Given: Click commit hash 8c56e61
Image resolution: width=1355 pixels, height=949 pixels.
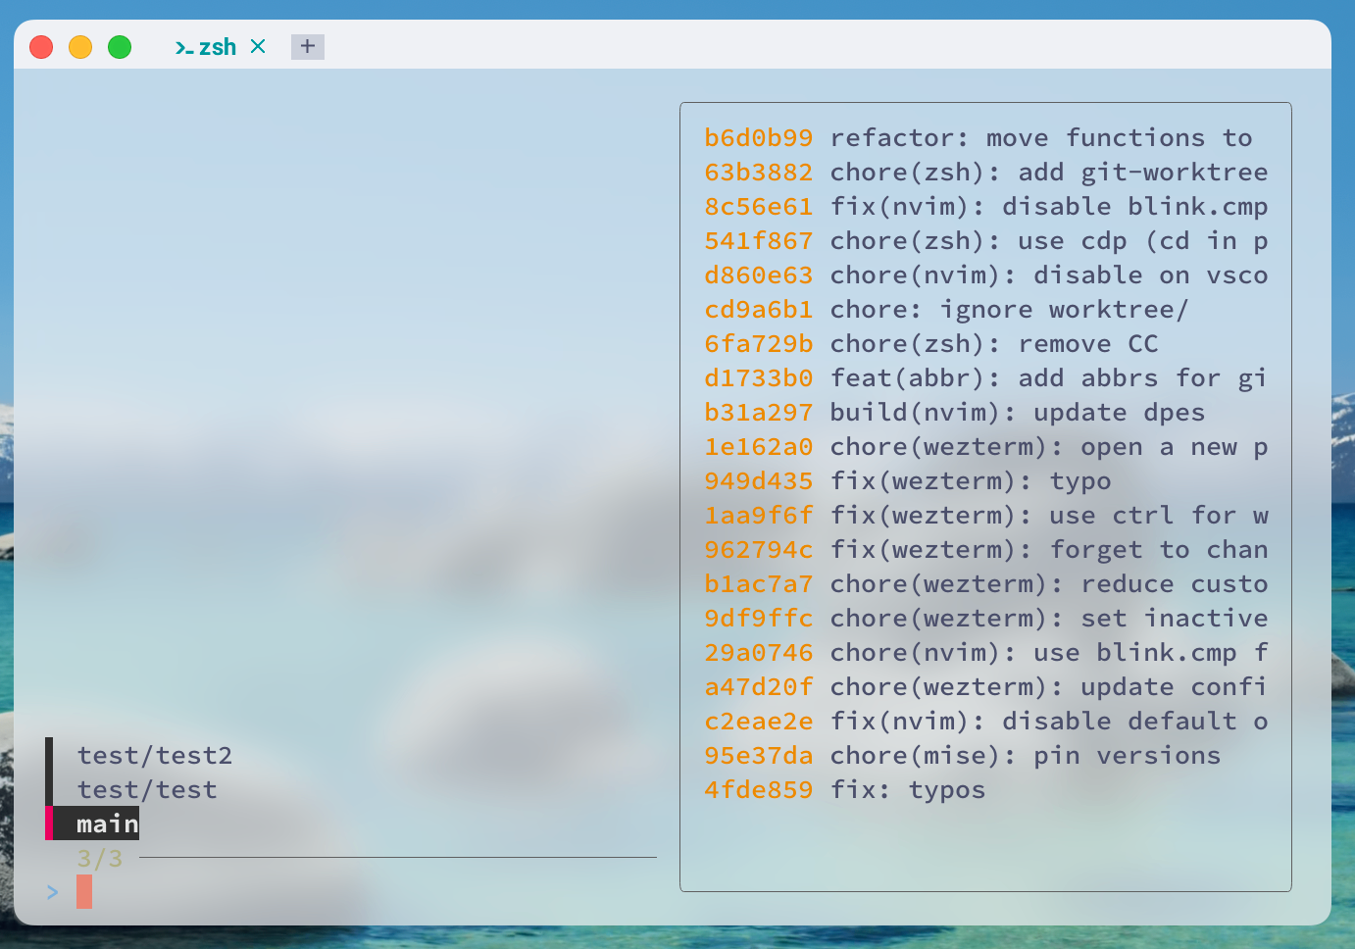Looking at the screenshot, I should pos(759,207).
